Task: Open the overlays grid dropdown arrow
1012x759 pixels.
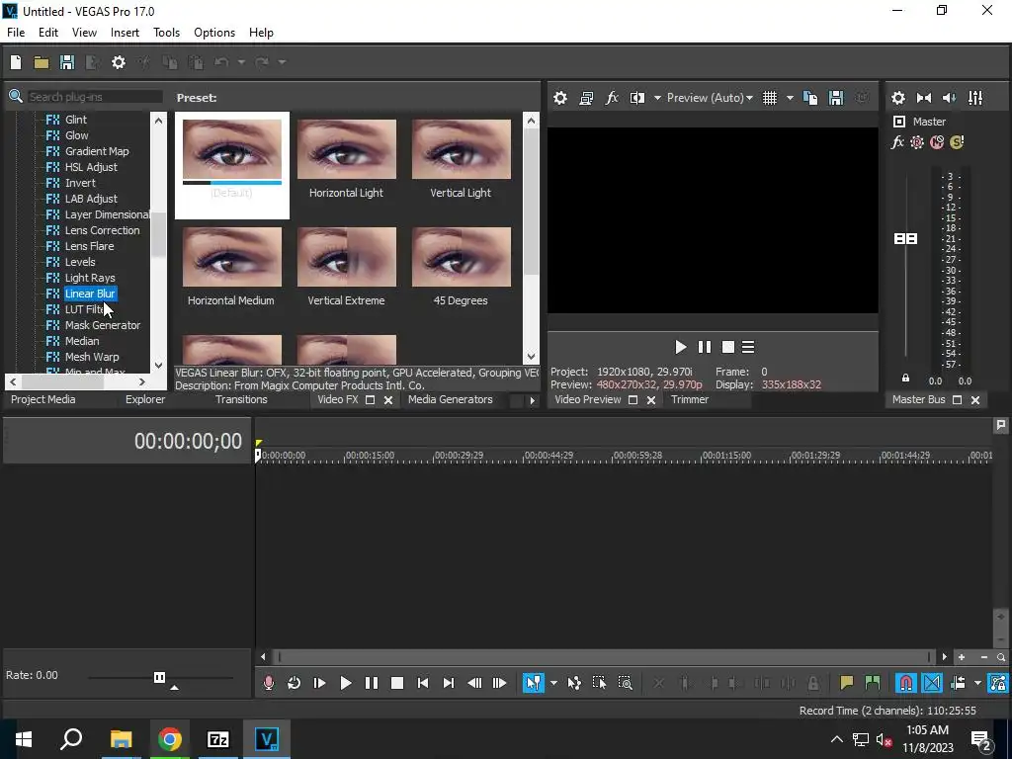Action: tap(790, 98)
